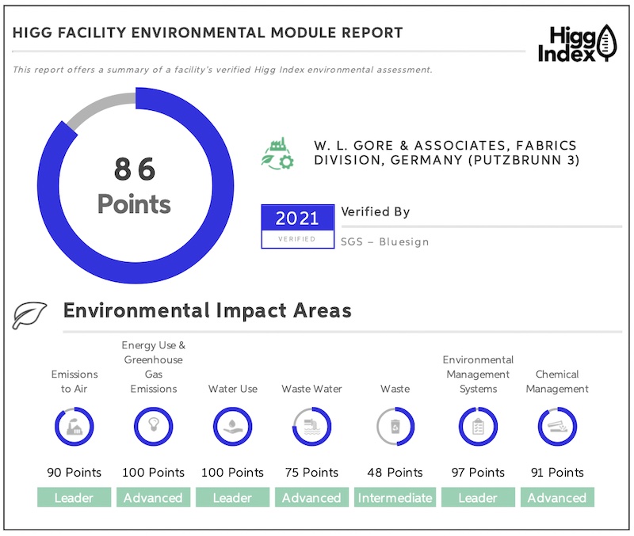
Task: Select the Advanced badge under Energy Use
Action: tap(153, 497)
